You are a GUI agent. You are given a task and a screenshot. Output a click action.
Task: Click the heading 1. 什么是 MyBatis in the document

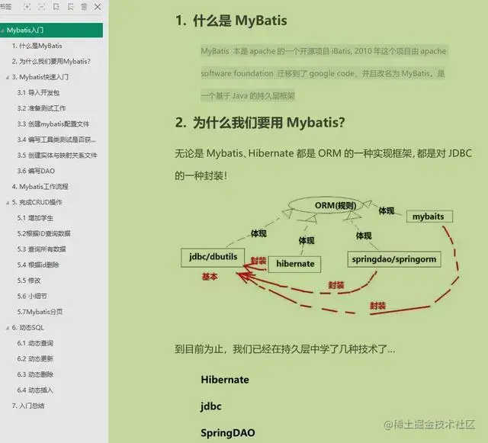click(231, 21)
